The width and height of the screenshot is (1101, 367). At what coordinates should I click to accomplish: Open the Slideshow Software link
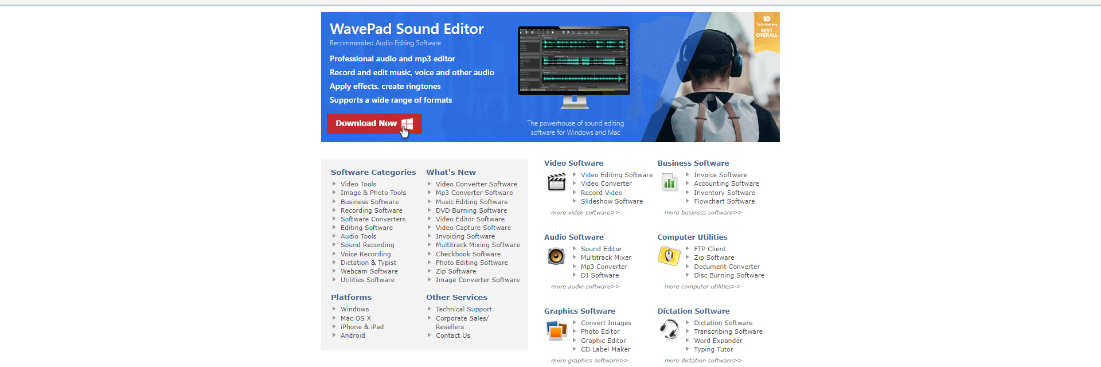coord(612,201)
